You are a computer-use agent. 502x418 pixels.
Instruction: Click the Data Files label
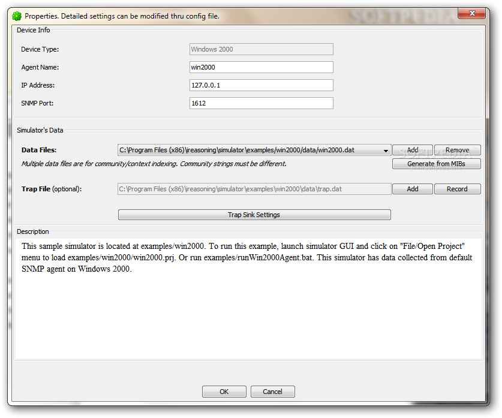pyautogui.click(x=39, y=150)
